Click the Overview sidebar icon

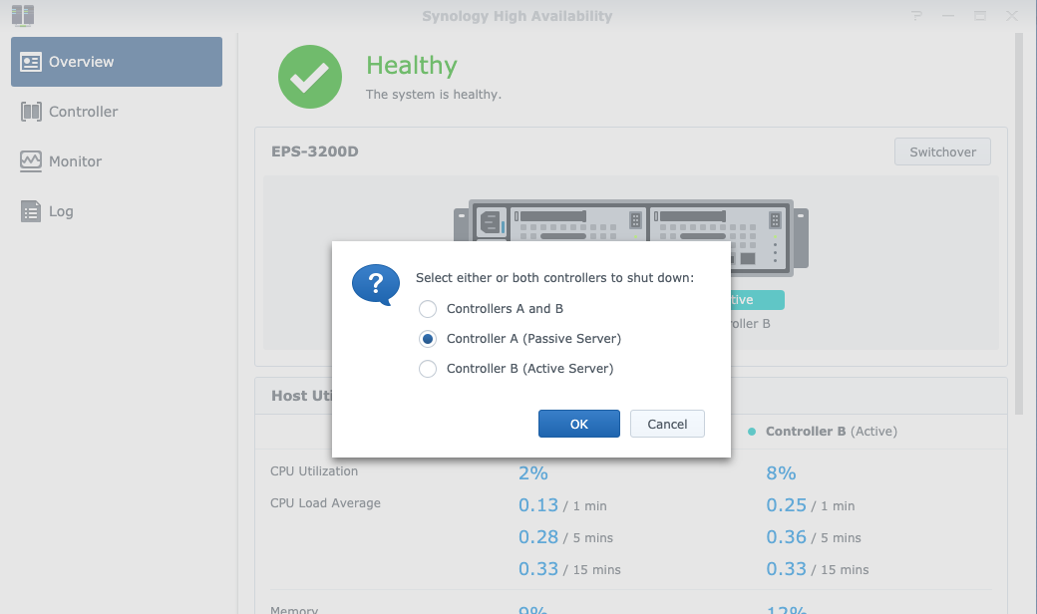click(31, 62)
